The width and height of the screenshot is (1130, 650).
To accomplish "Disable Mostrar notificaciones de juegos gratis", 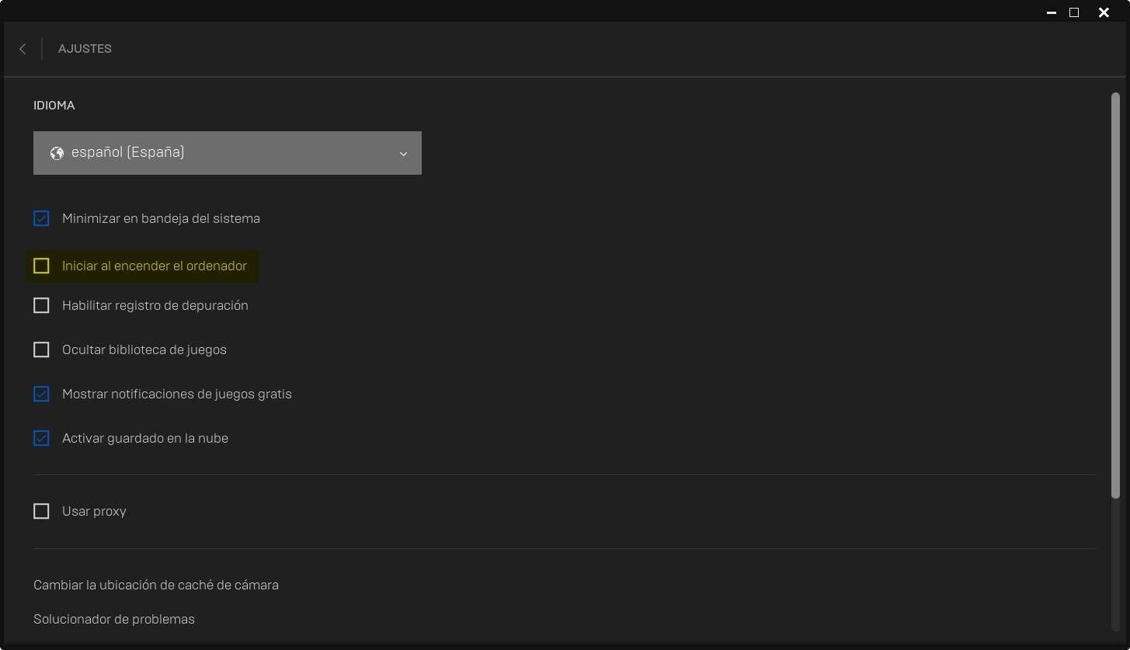I will (41, 395).
